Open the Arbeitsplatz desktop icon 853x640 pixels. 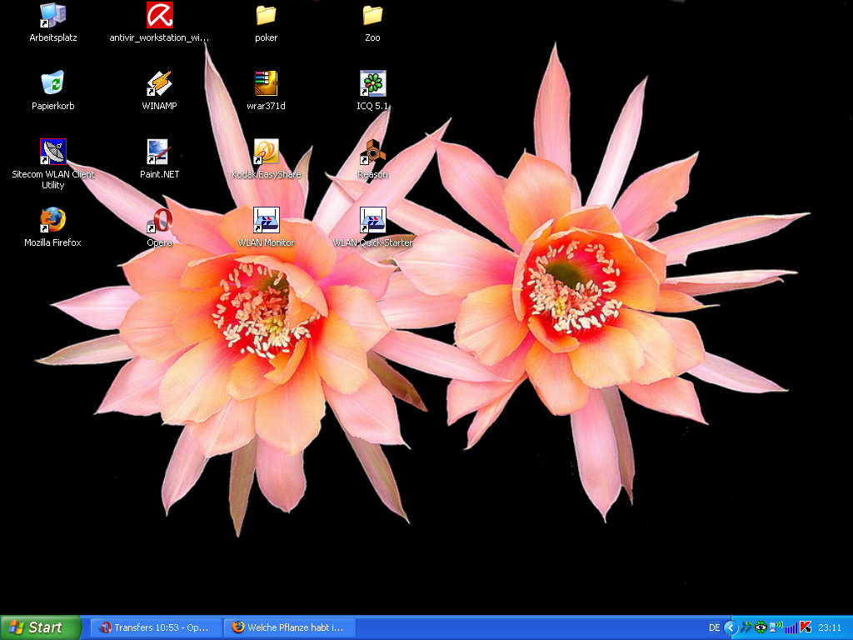click(x=52, y=15)
